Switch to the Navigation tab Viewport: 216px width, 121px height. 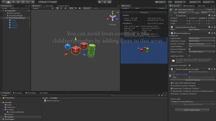click(189, 6)
